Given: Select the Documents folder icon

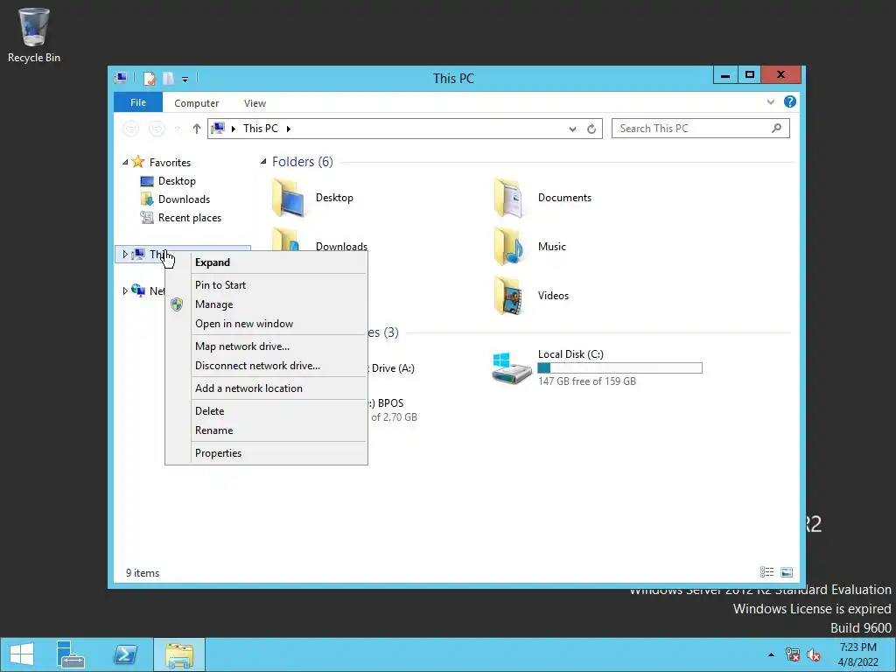Looking at the screenshot, I should click(508, 198).
